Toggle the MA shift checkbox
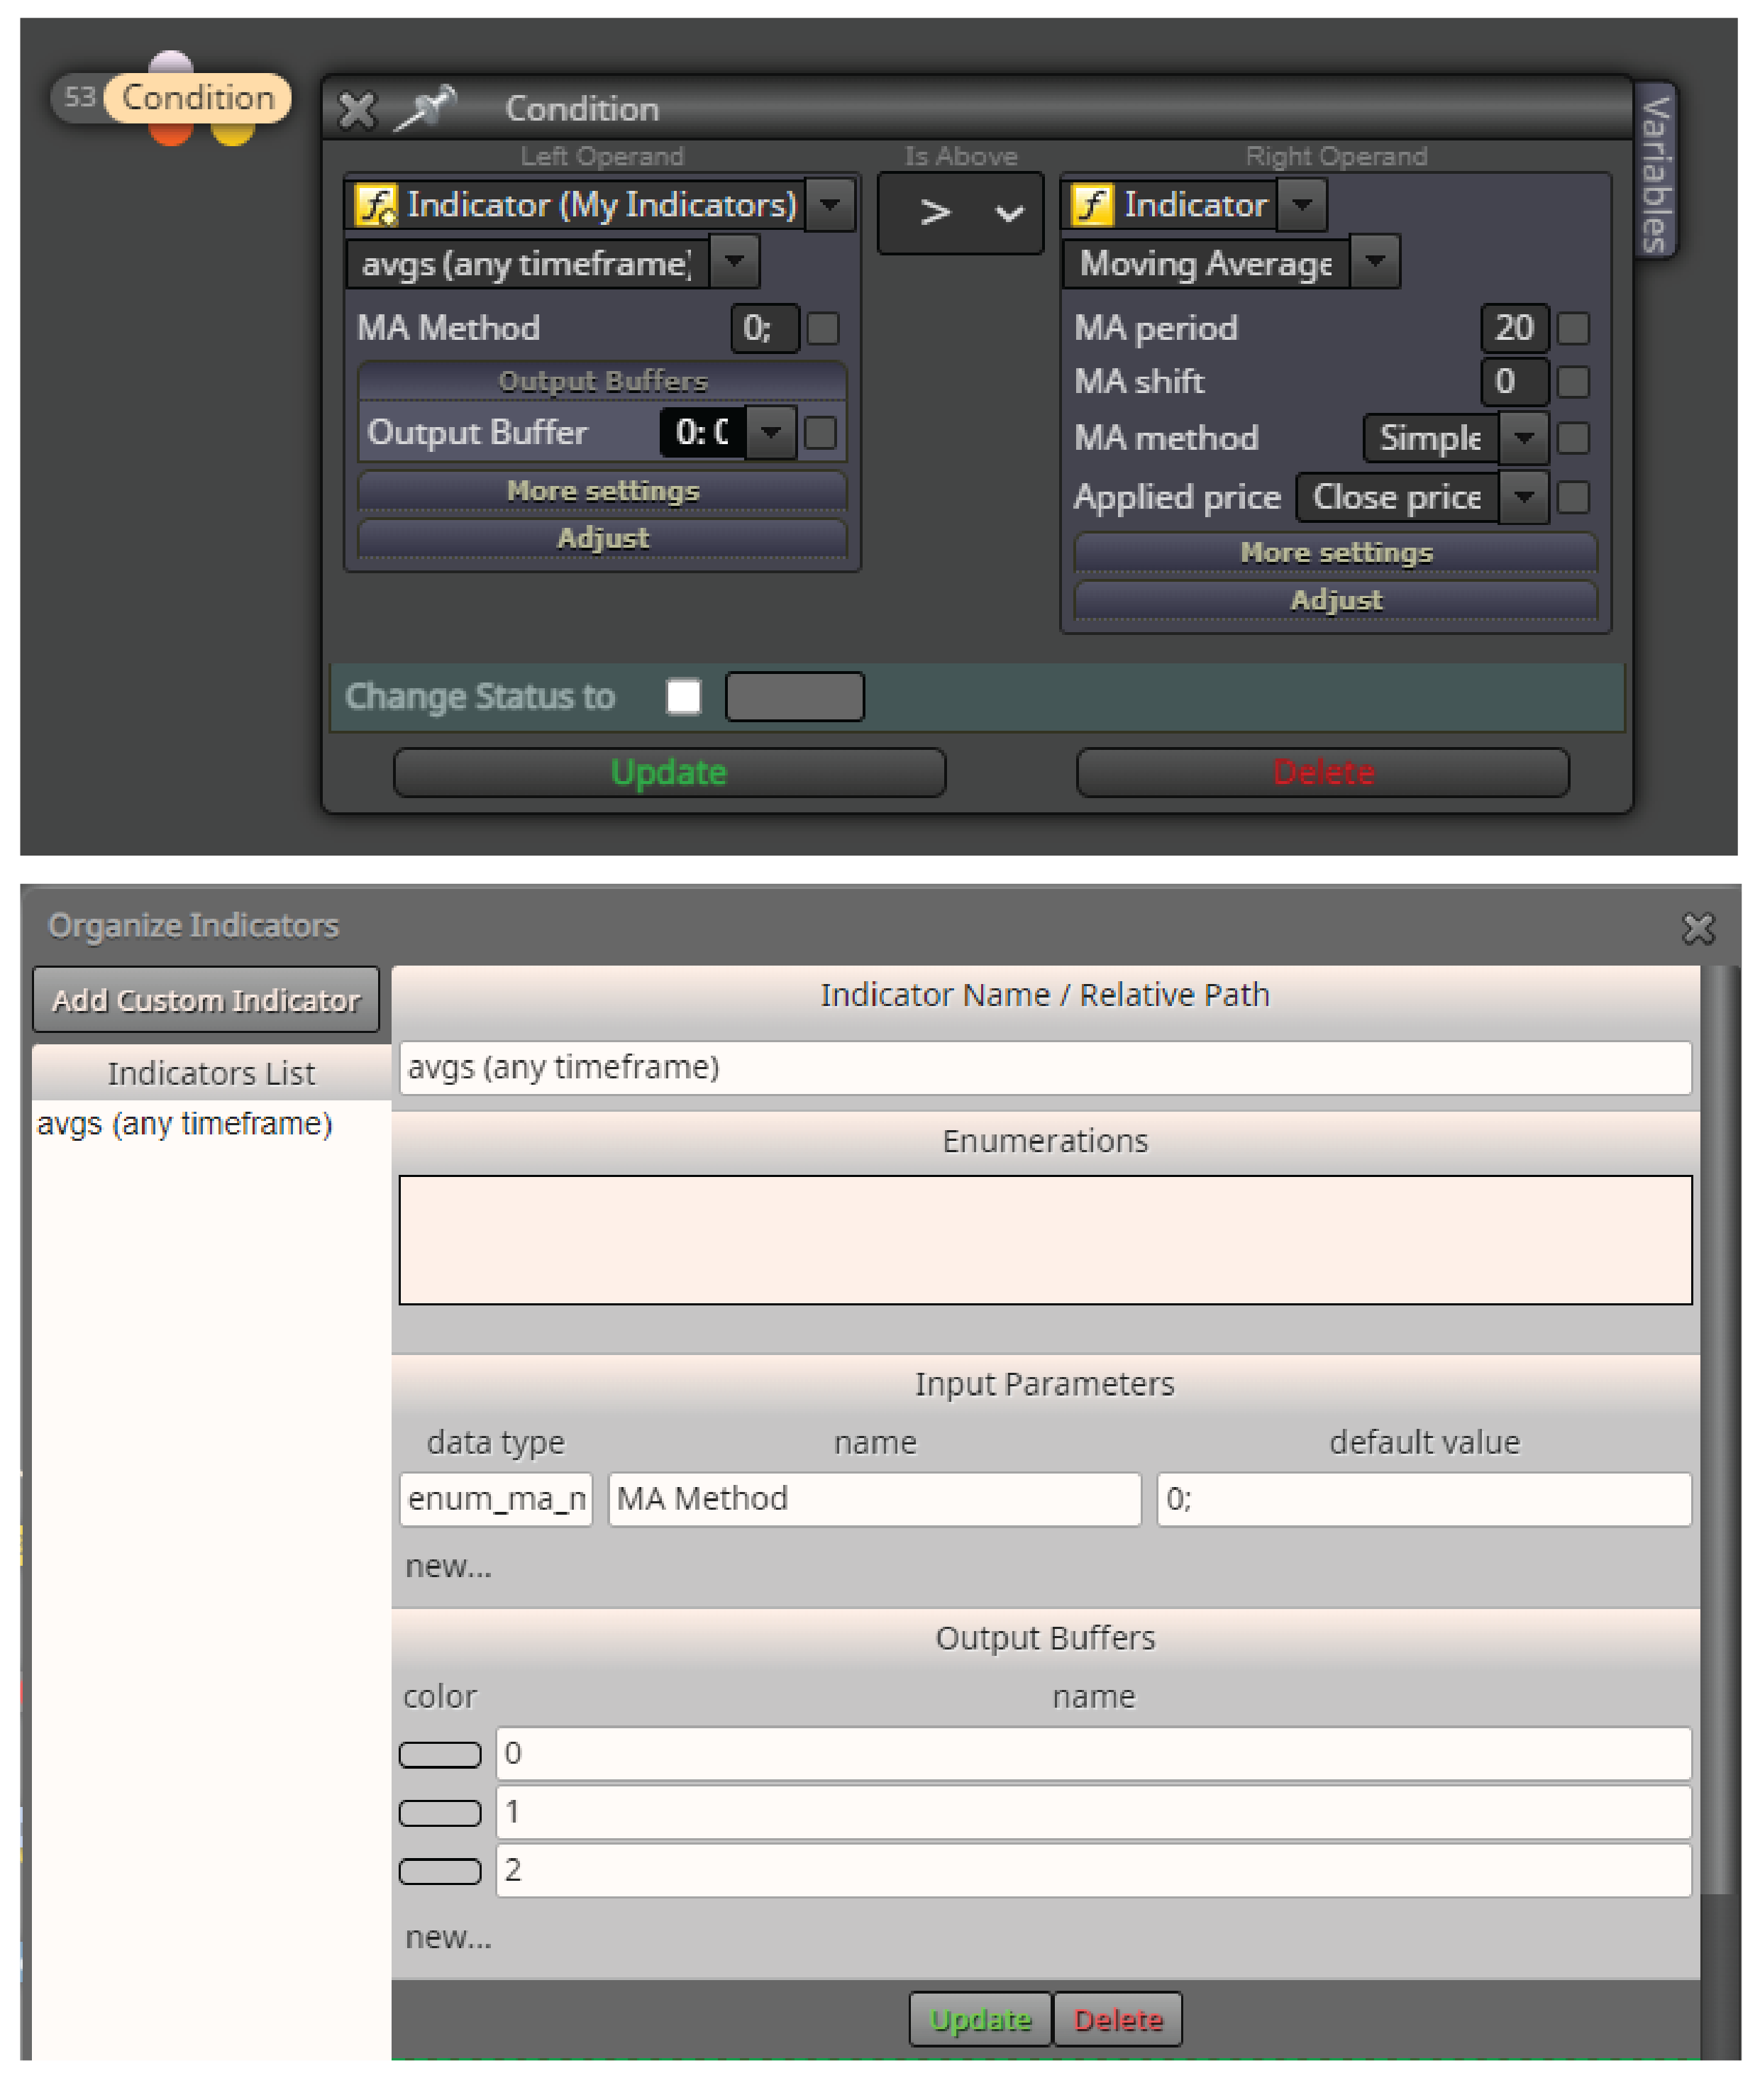 click(x=1573, y=381)
